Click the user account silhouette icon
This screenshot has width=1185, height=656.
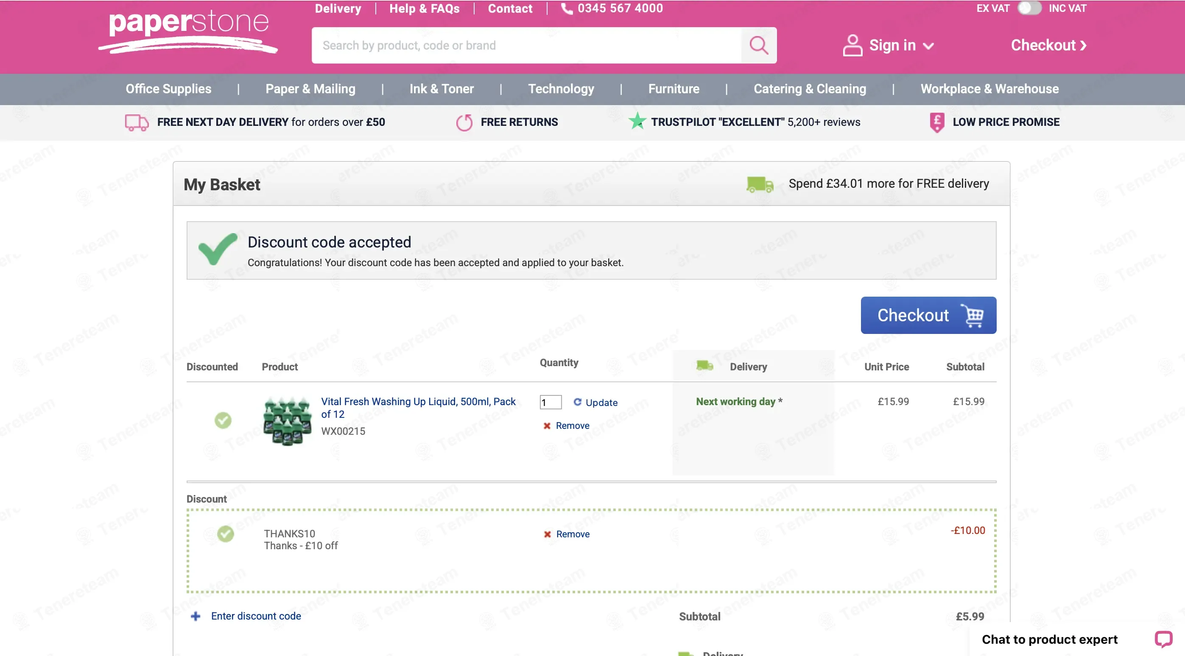[x=852, y=45]
